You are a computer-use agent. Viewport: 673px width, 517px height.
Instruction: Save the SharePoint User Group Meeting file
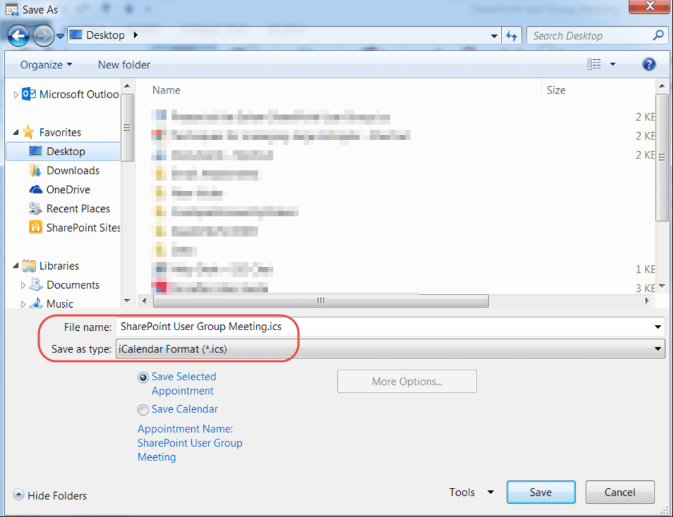(x=540, y=492)
